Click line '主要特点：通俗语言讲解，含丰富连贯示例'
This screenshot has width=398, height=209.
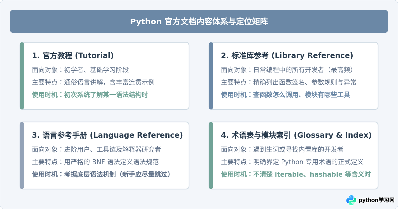click(x=93, y=82)
